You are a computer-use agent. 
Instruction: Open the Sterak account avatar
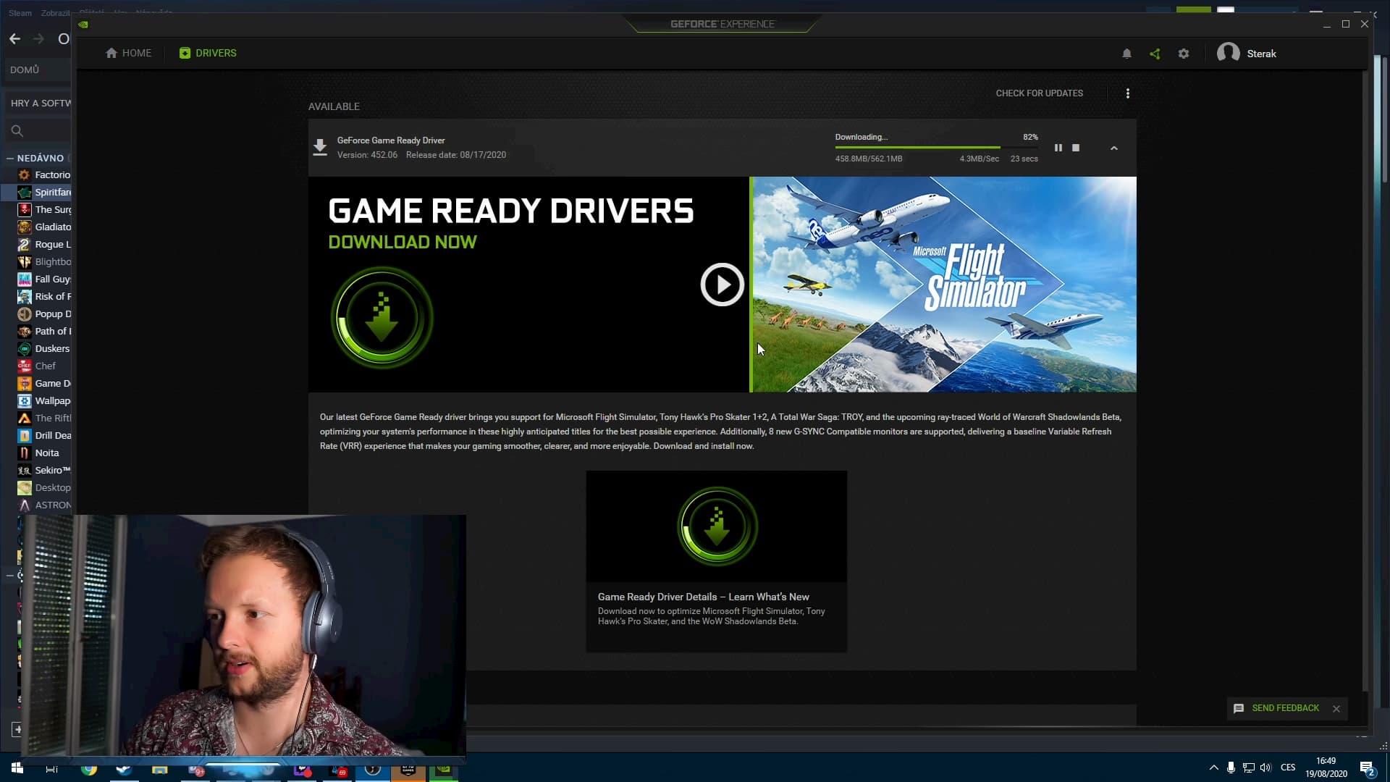[1228, 53]
